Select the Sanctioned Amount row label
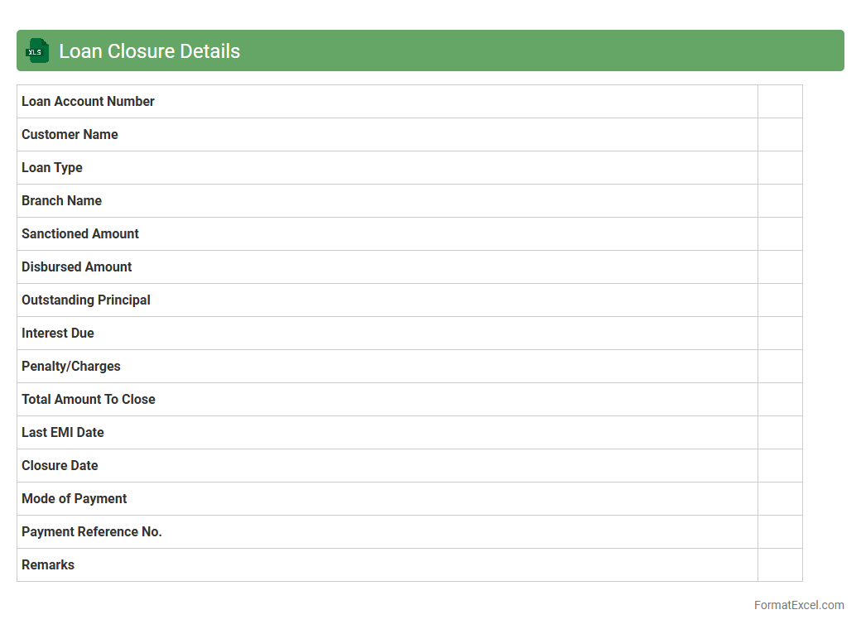This screenshot has height=629, width=861. point(80,233)
